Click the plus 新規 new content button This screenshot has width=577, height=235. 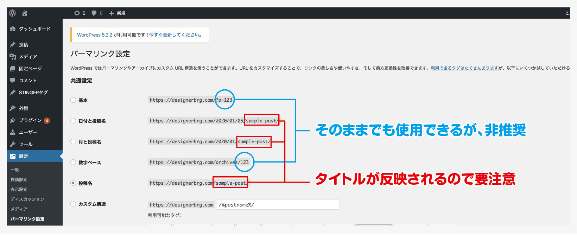(117, 13)
